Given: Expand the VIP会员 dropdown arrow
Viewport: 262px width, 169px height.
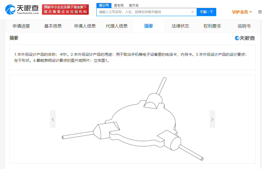Looking at the screenshot, I should (x=251, y=12).
